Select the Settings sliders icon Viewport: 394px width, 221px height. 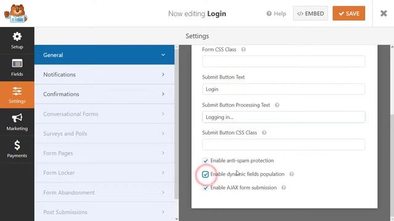17,91
